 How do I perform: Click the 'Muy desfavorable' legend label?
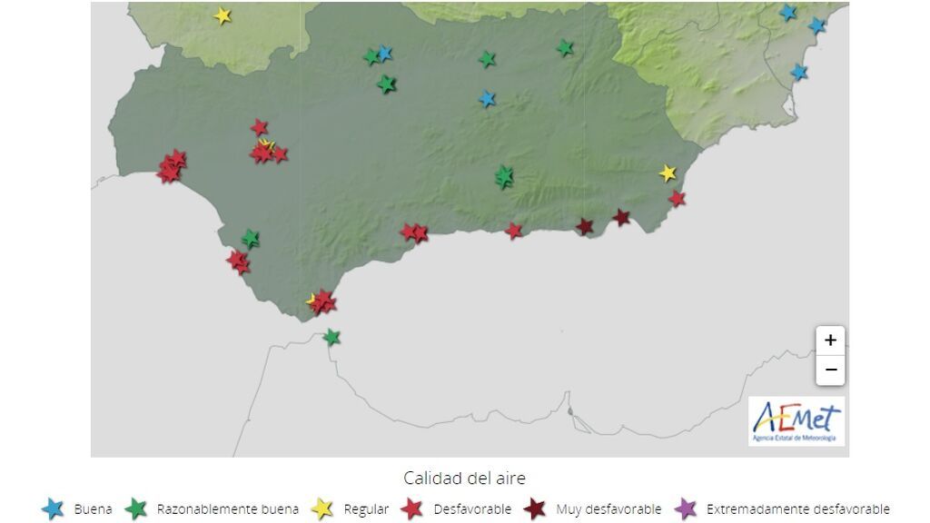[608, 509]
